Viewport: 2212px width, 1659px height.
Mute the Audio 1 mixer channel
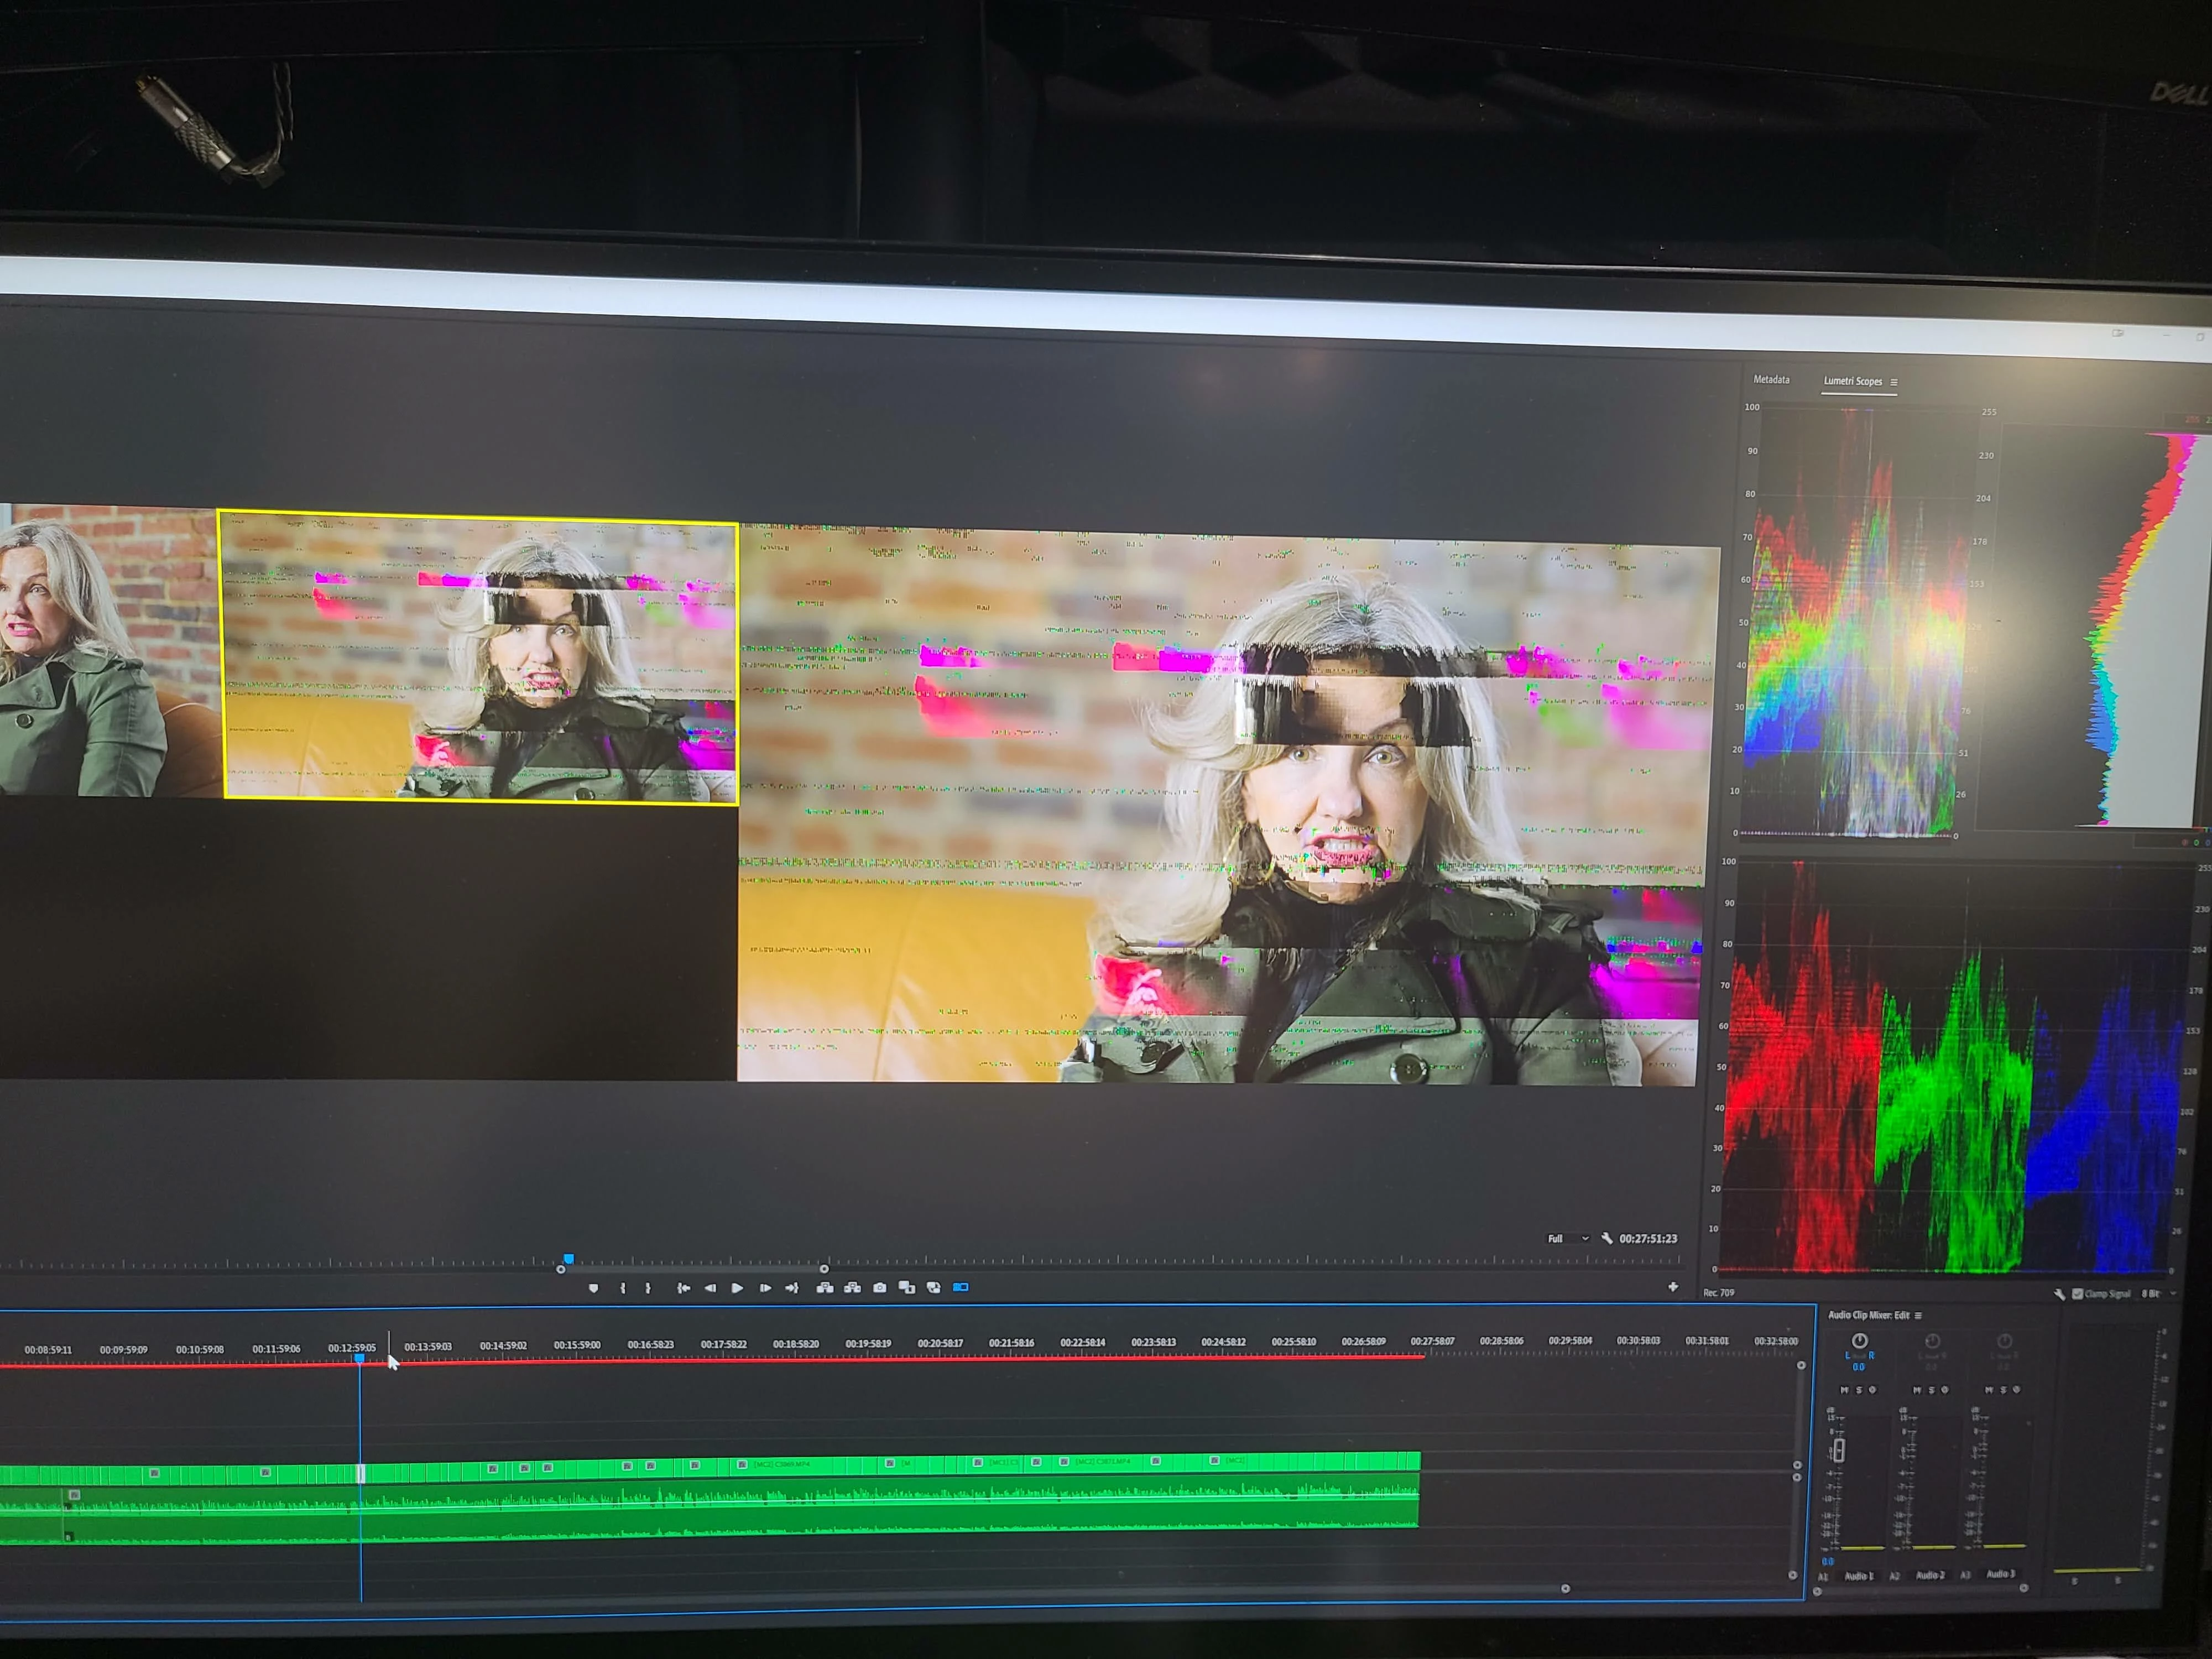click(1845, 1390)
